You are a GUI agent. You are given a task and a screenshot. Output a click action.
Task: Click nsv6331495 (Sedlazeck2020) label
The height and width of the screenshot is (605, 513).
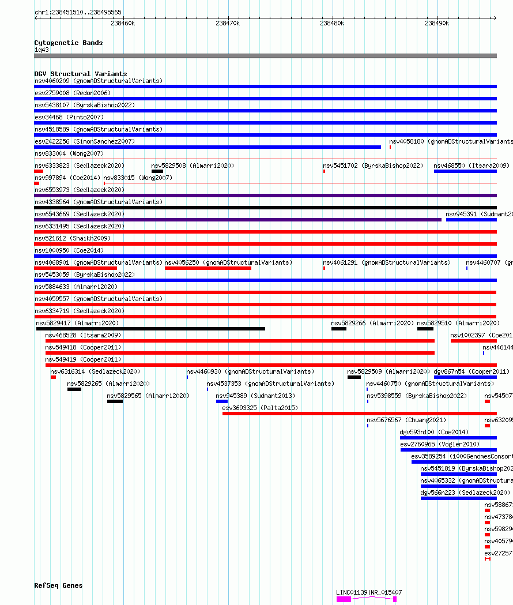tap(80, 226)
